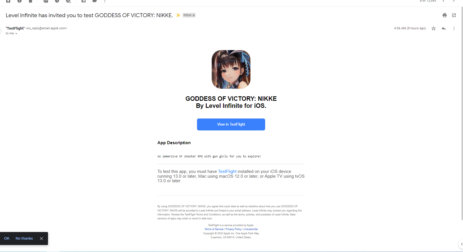
Task: Click the 'GODDESS OF VICTORY: NIKKE' title
Action: click(x=231, y=99)
